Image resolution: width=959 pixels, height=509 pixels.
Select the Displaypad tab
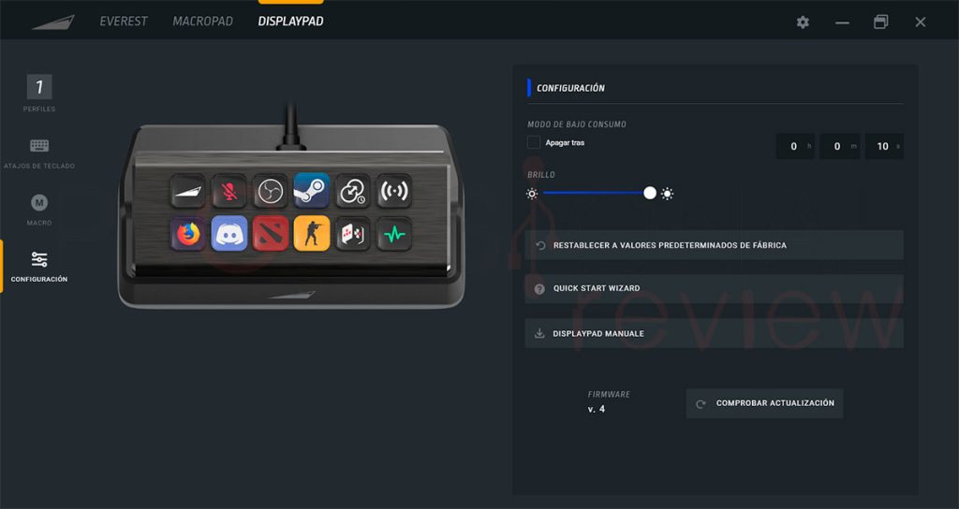tap(290, 22)
